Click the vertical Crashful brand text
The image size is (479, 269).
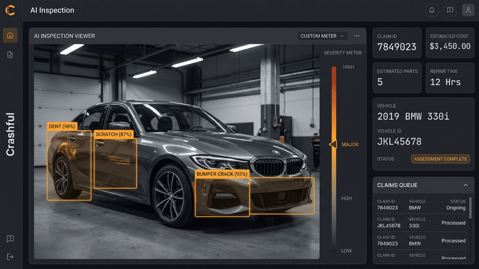coord(10,134)
